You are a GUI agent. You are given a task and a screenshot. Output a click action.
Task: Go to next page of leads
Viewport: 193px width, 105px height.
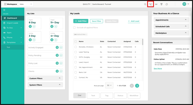point(137,86)
